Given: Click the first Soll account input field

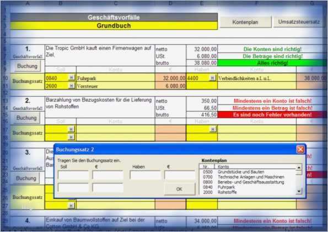Looking at the screenshot, I should click(73, 176).
